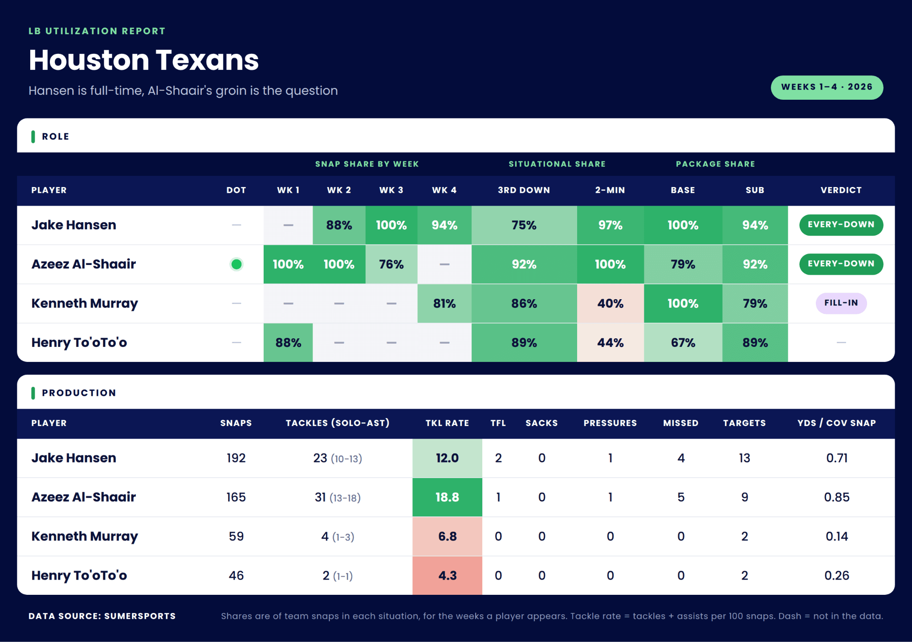Click the 3RD DOWN column header

[524, 190]
